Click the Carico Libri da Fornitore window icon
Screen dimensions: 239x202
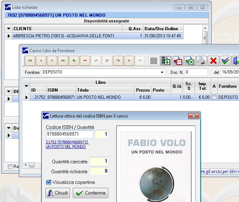tap(25, 50)
